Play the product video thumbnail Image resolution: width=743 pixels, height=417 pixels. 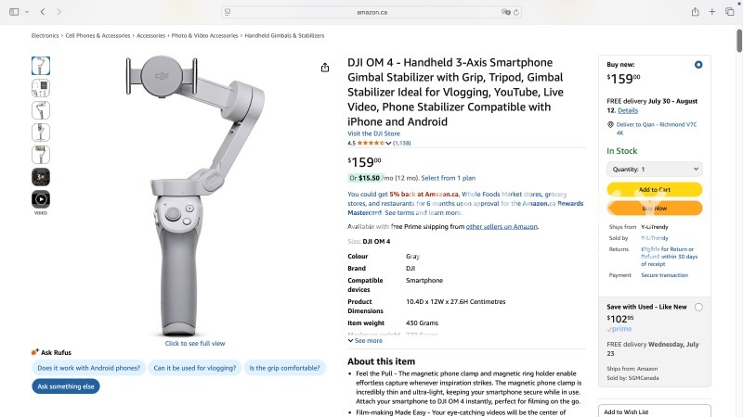(x=41, y=199)
